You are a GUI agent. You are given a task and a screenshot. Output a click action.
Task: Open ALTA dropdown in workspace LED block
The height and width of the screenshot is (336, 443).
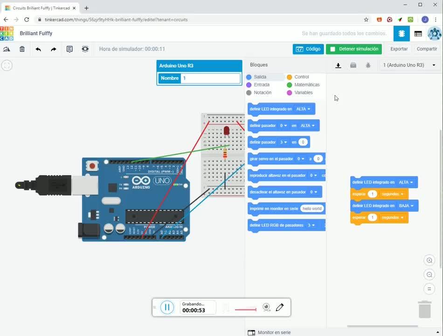406,182
